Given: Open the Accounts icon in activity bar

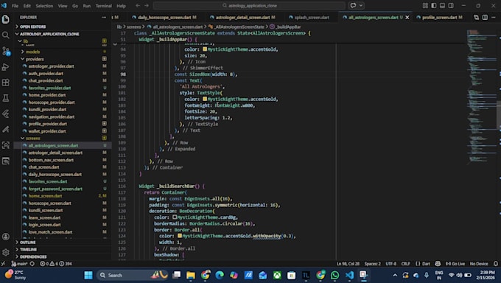Looking at the screenshot, I should [5, 237].
